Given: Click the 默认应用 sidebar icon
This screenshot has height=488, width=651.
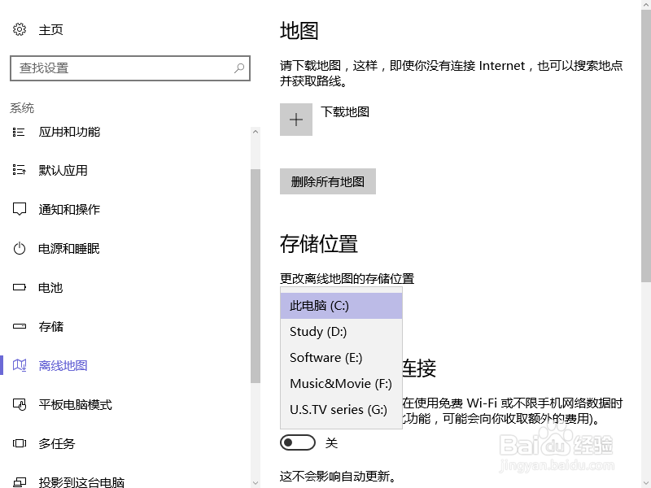Looking at the screenshot, I should click(20, 170).
